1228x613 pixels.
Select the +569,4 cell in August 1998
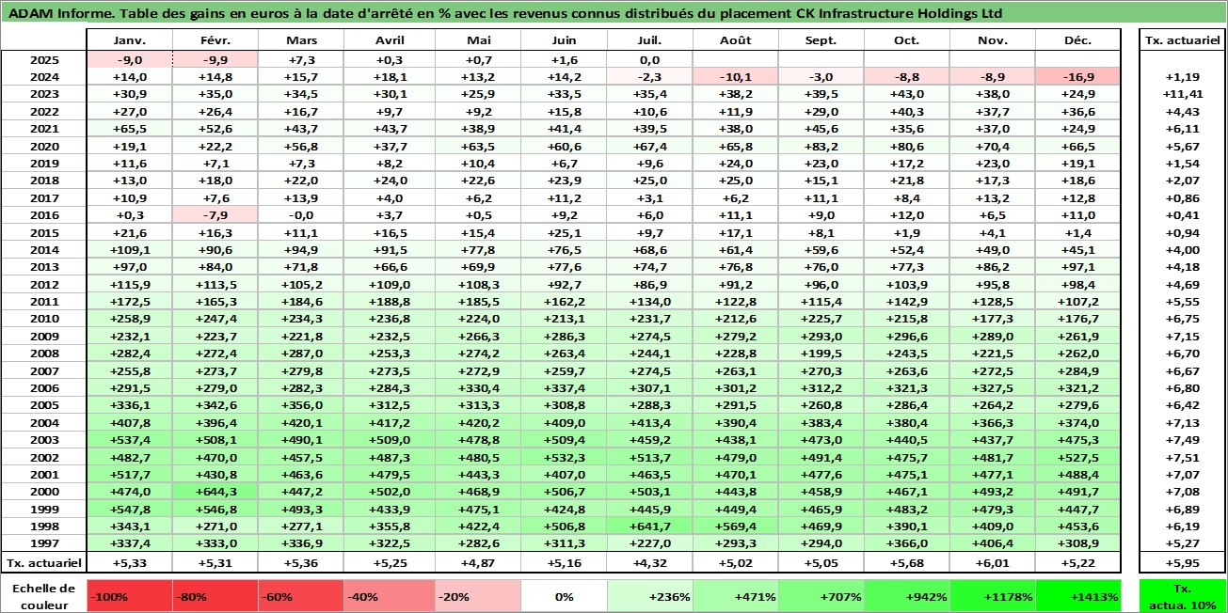734,526
